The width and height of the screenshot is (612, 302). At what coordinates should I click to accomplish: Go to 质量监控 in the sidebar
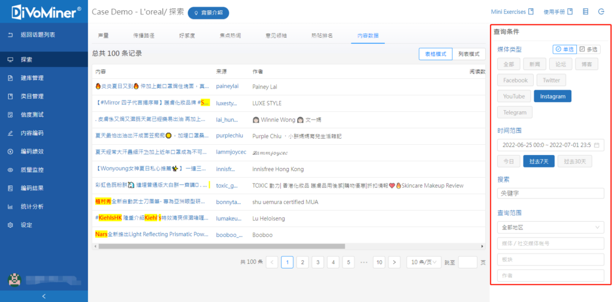[x=32, y=170]
